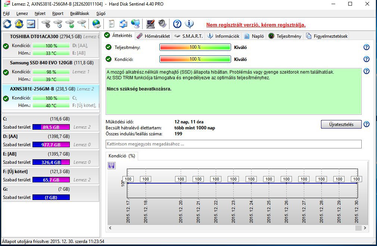Viewport: 377px width, 246px height.
Task: Select the Kondíció (%) chart tab
Action: tap(122, 156)
